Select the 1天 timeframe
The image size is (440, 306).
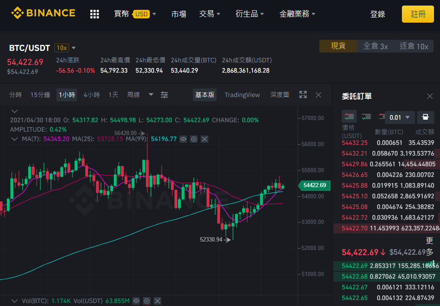(x=114, y=95)
